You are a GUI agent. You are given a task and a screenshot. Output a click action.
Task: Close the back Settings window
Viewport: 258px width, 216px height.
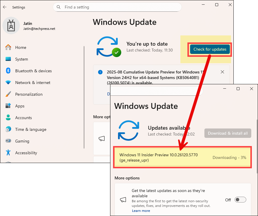pos(230,5)
